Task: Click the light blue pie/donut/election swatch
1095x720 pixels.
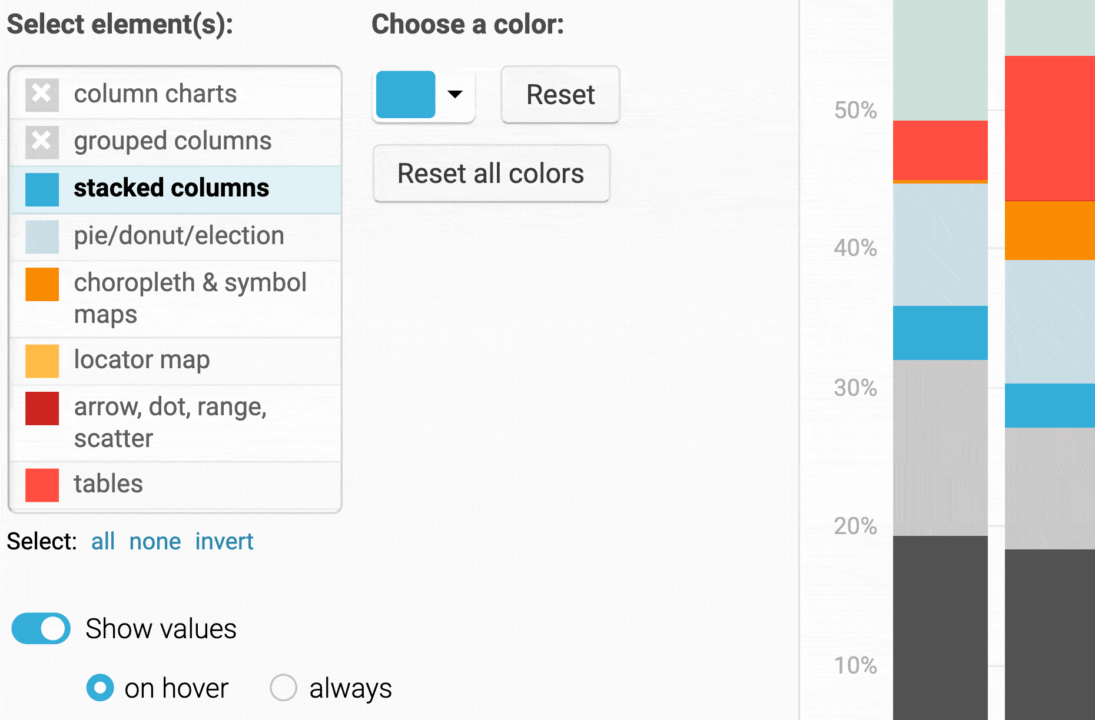Action: click(42, 236)
